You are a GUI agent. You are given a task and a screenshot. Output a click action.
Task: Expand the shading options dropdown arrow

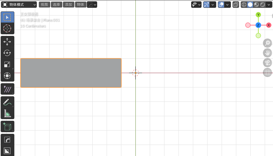click(269, 5)
